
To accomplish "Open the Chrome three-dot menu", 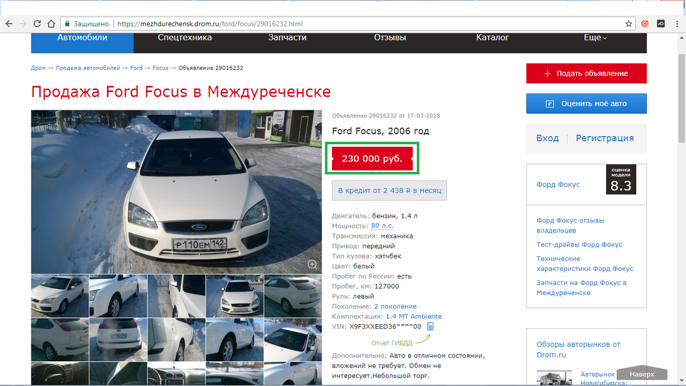I will (676, 24).
